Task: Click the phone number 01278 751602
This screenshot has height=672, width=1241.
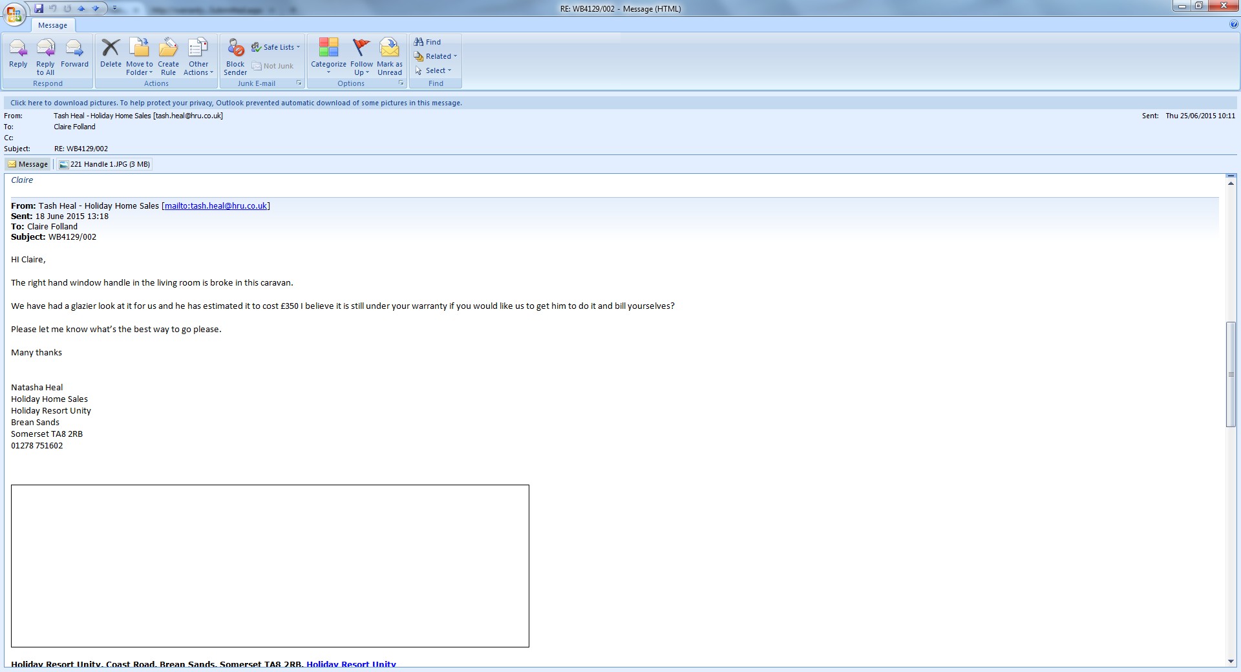Action: pos(37,446)
